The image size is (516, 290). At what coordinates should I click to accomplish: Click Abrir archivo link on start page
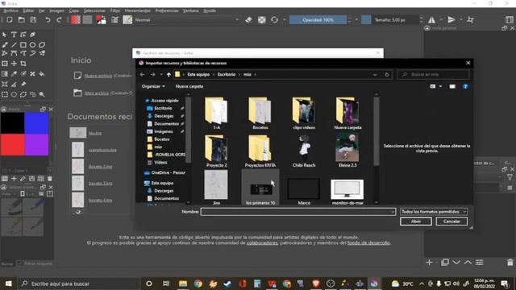(x=97, y=93)
